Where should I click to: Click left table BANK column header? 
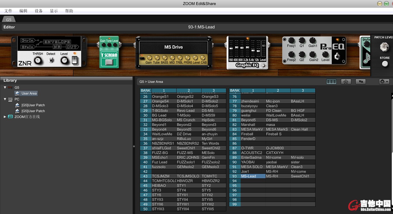146,90
